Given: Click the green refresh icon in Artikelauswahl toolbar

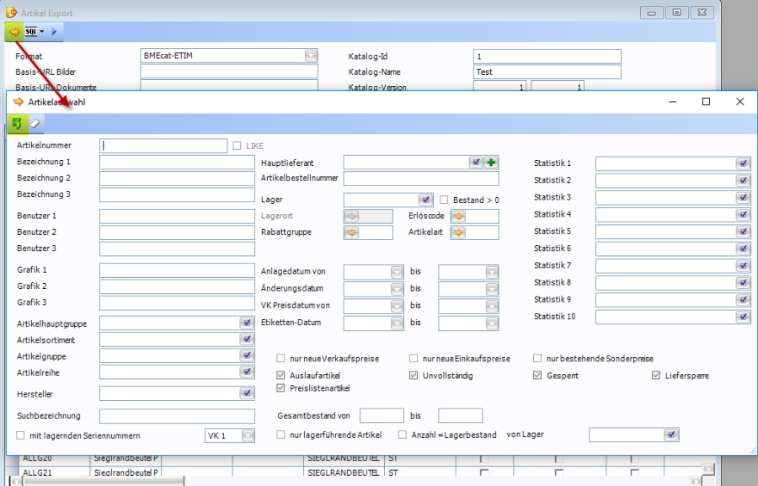Looking at the screenshot, I should [17, 124].
